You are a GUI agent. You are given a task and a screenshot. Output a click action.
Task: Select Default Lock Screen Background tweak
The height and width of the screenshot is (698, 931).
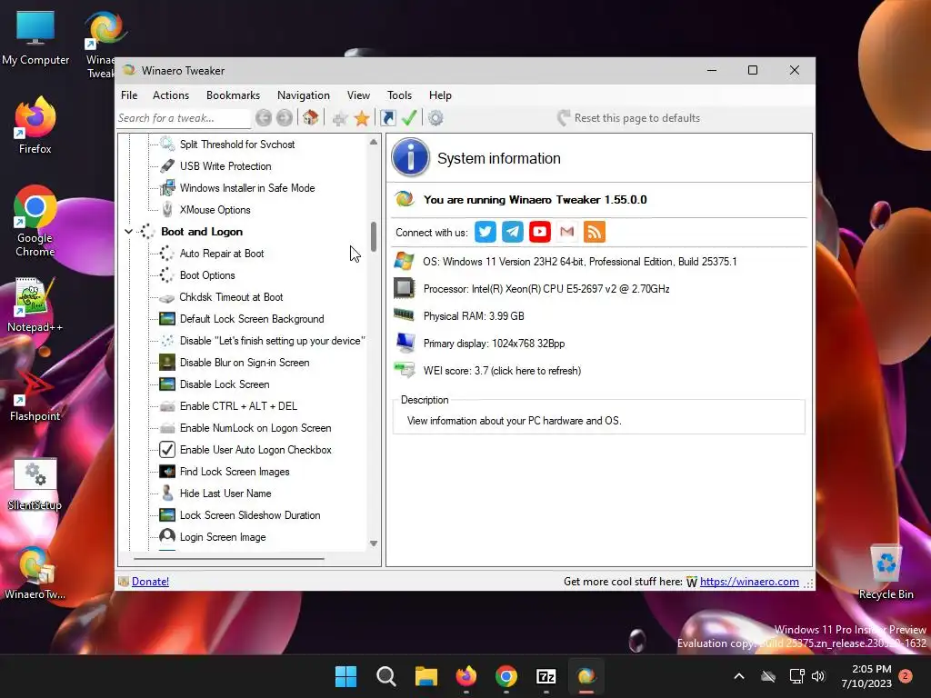252,319
